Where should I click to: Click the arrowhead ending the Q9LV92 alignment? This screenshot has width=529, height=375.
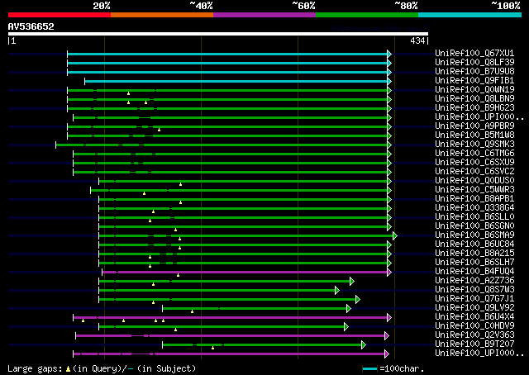click(349, 309)
